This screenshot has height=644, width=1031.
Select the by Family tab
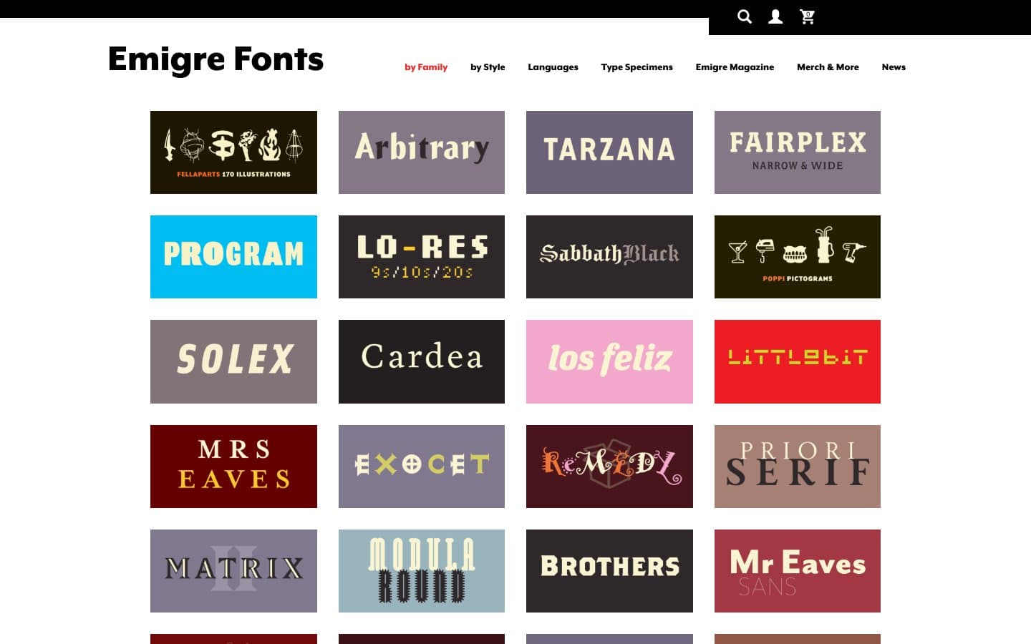click(x=426, y=67)
